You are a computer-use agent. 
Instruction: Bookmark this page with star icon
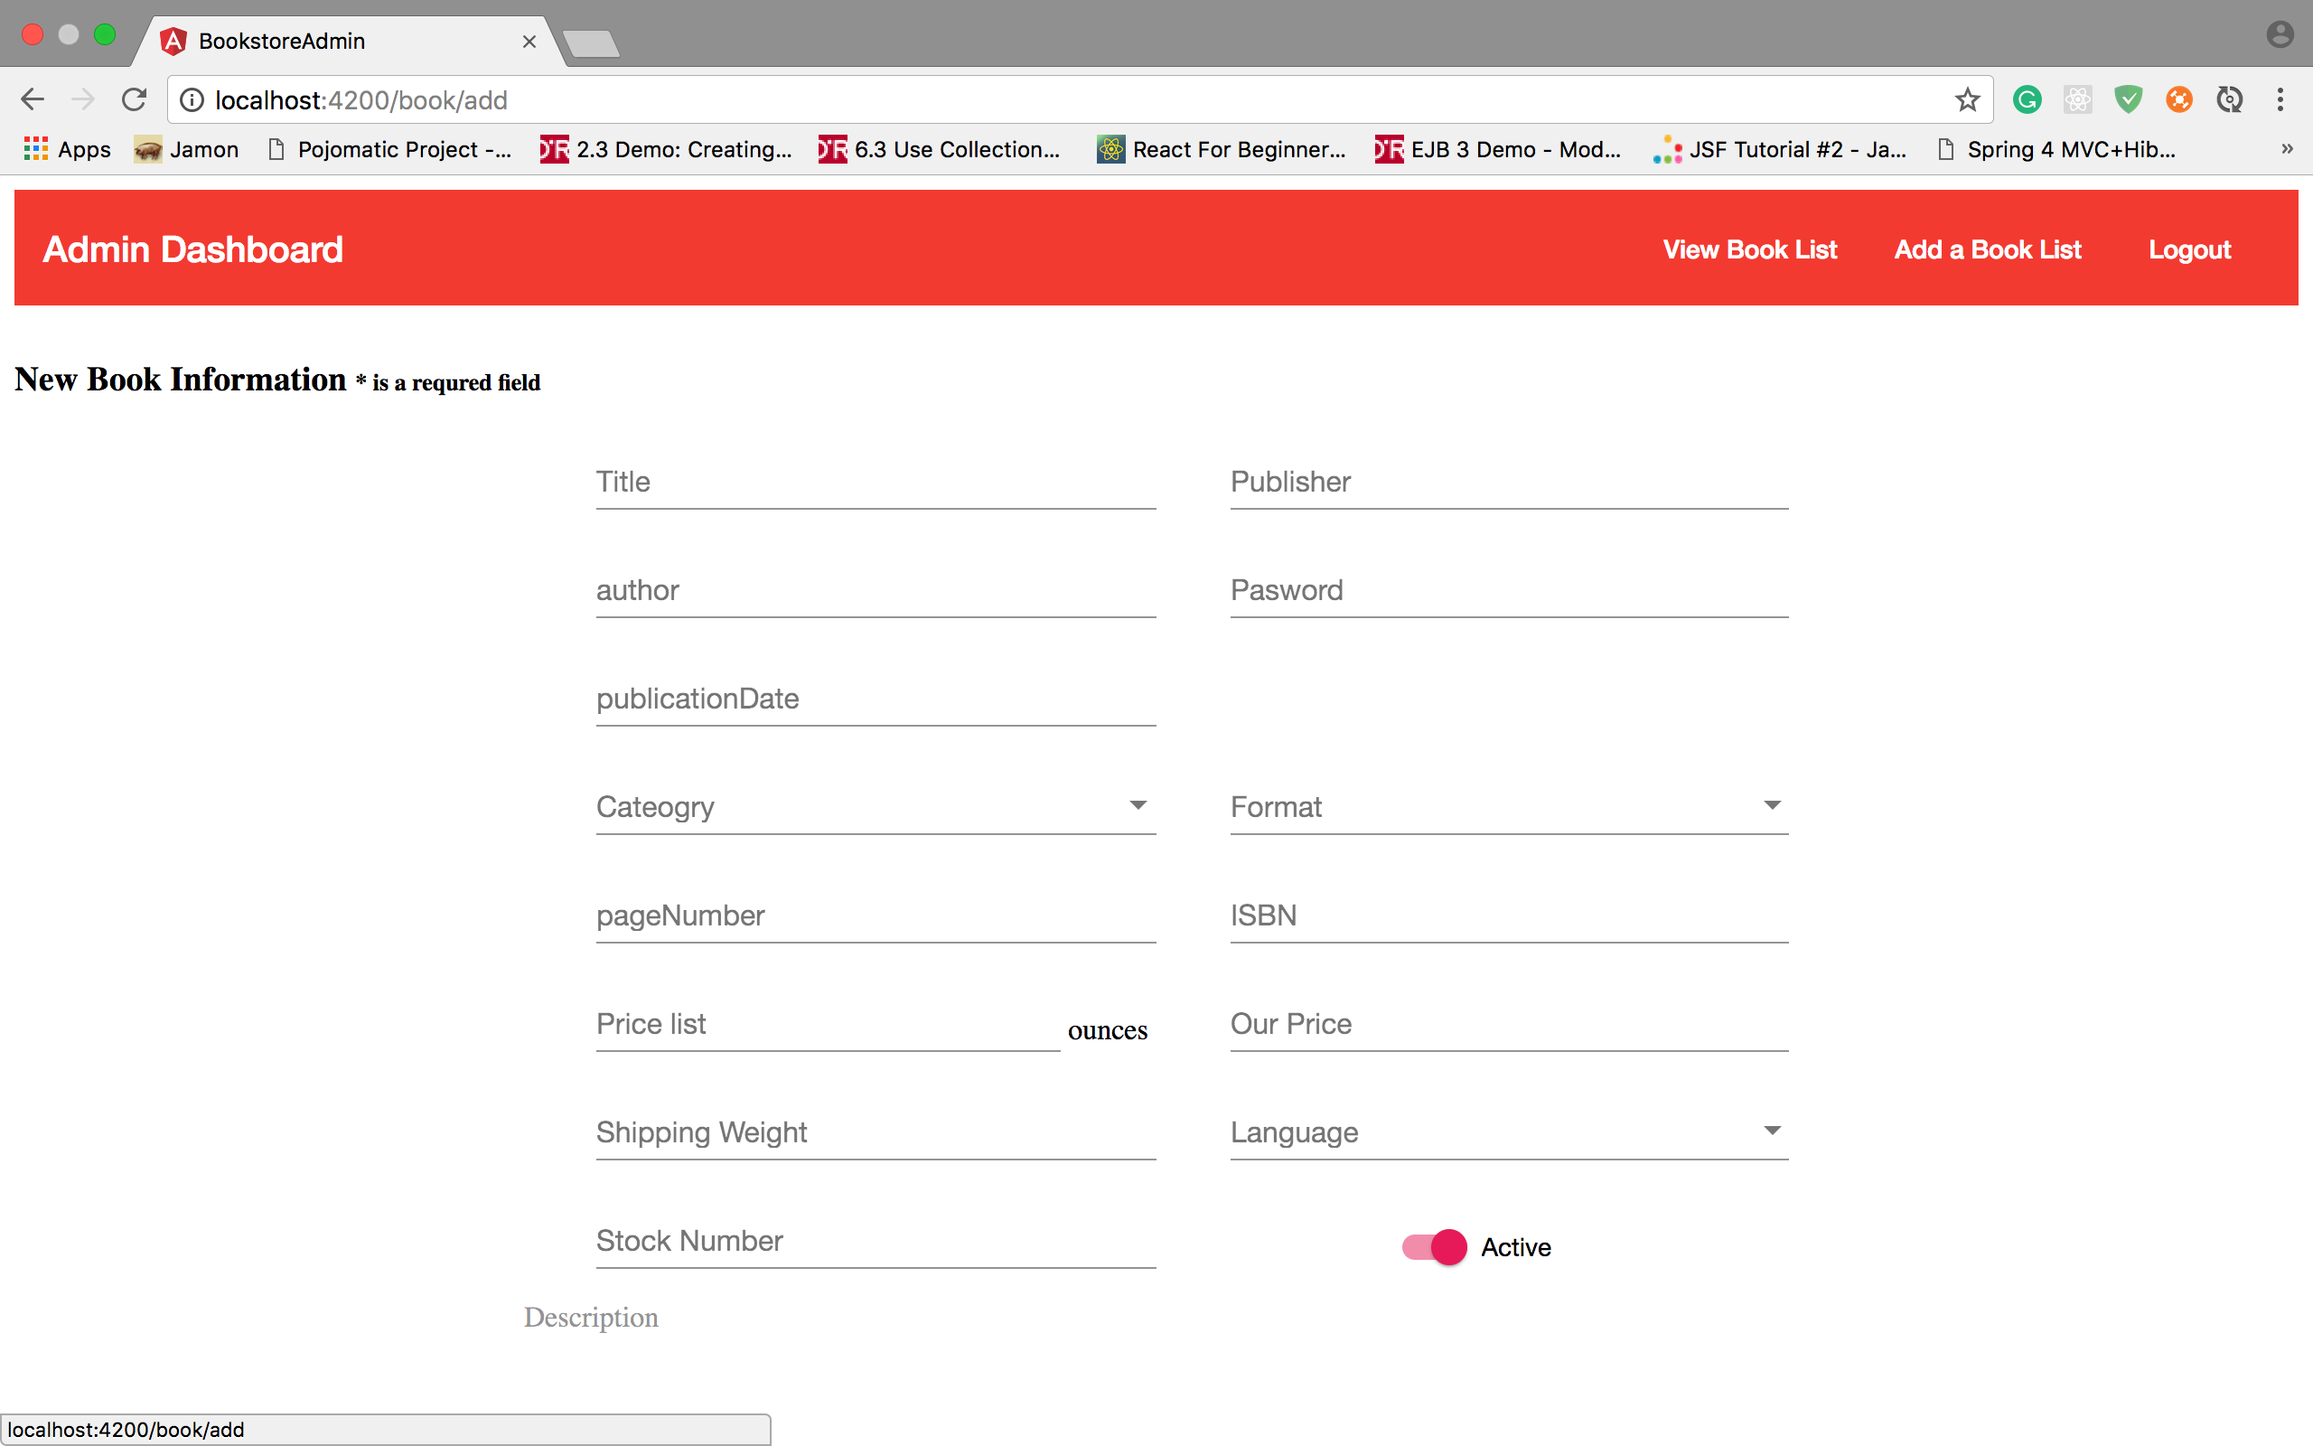coord(1967,99)
